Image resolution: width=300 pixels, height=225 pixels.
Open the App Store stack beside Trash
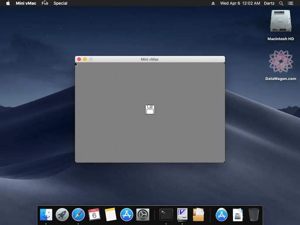coord(221,214)
